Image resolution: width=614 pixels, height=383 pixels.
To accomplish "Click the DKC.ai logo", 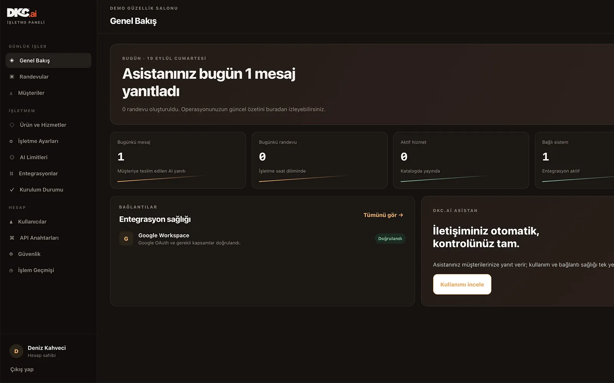I will pyautogui.click(x=22, y=13).
